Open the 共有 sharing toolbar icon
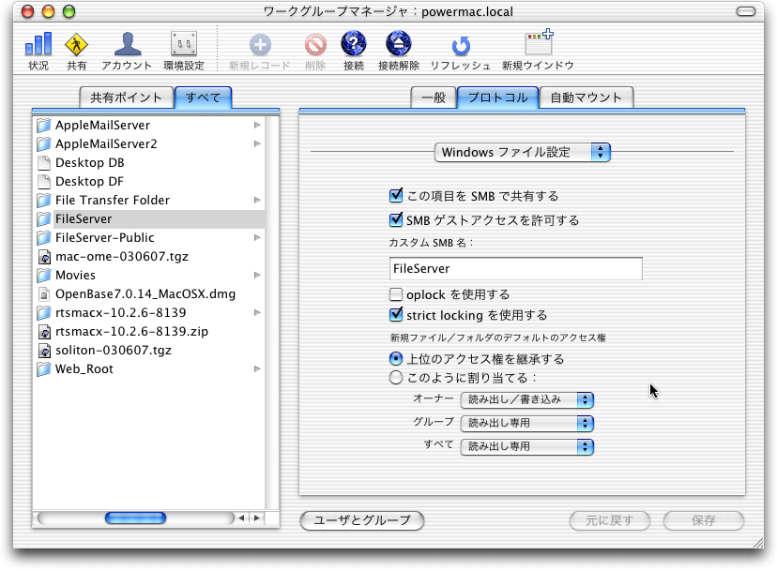 77,45
